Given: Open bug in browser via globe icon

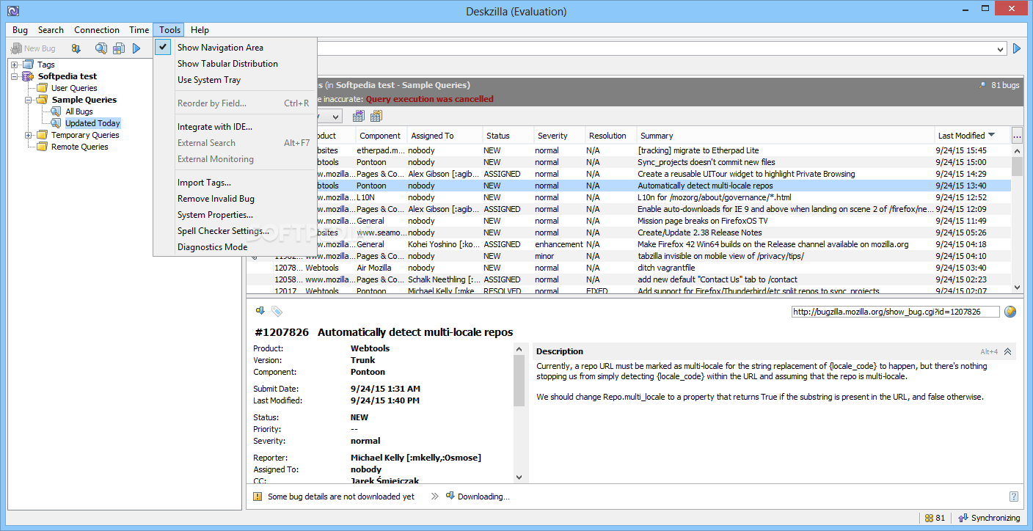Looking at the screenshot, I should pyautogui.click(x=1010, y=311).
